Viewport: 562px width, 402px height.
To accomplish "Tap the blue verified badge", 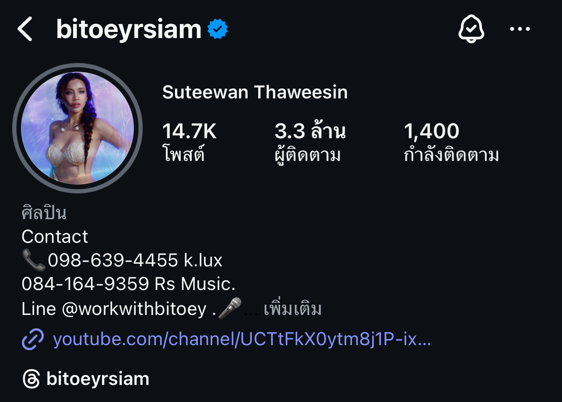I will (x=218, y=29).
